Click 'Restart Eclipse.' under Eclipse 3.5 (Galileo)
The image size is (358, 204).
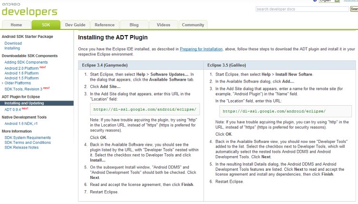[230, 182]
